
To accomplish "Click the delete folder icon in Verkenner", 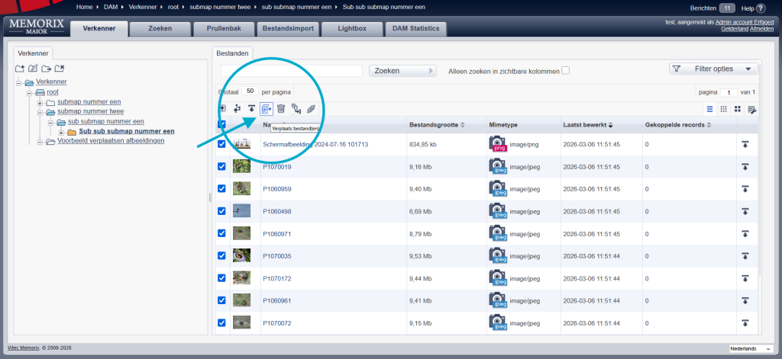I will tap(60, 69).
